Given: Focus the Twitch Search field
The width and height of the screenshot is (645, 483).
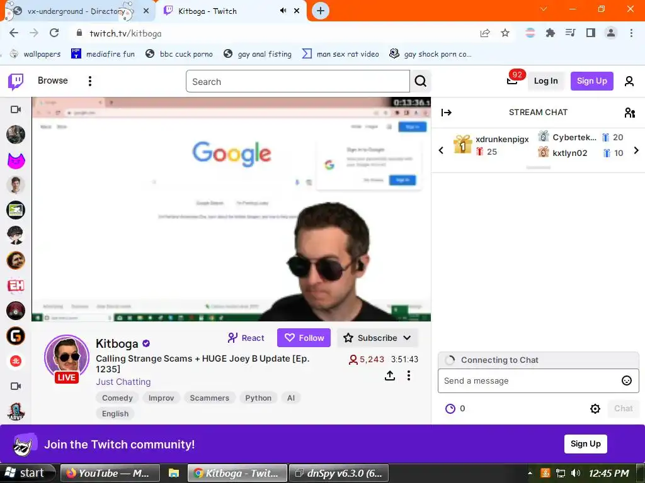Looking at the screenshot, I should [x=297, y=81].
